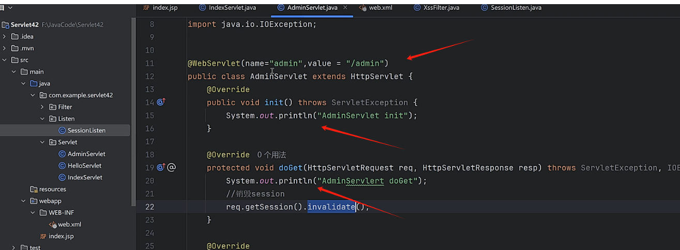Open the project view dropdown chevron
The height and width of the screenshot is (250, 680).
tap(10, 8)
